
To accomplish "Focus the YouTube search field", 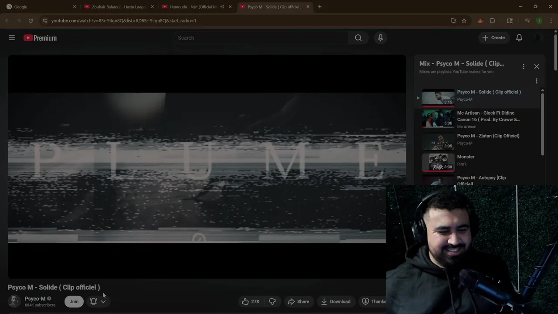I will pos(260,38).
